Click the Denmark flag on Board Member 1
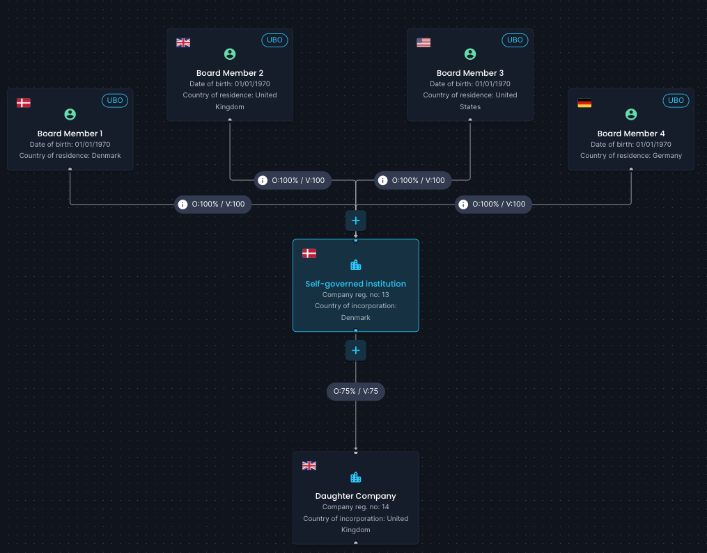707x553 pixels. (24, 103)
